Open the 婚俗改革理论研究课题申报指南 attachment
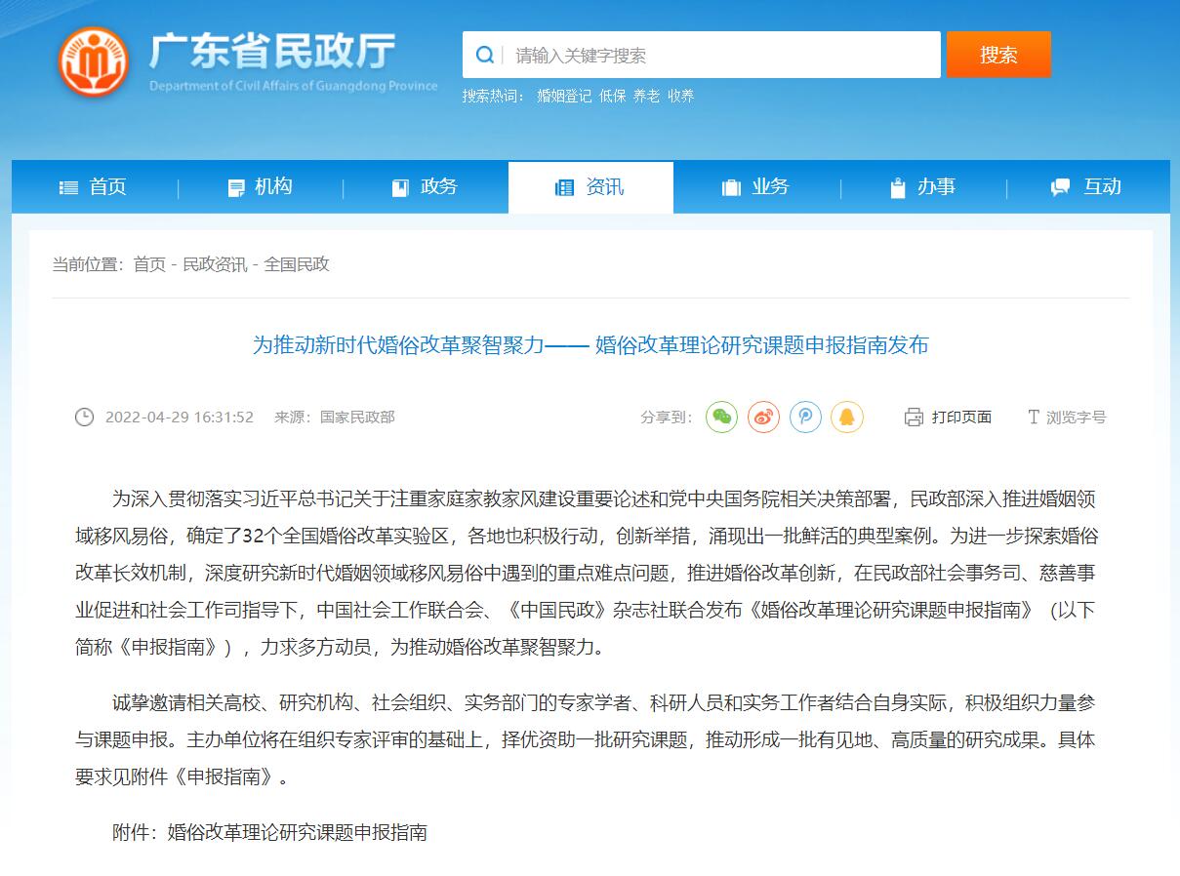Screen dimensions: 1180x876 point(298,833)
